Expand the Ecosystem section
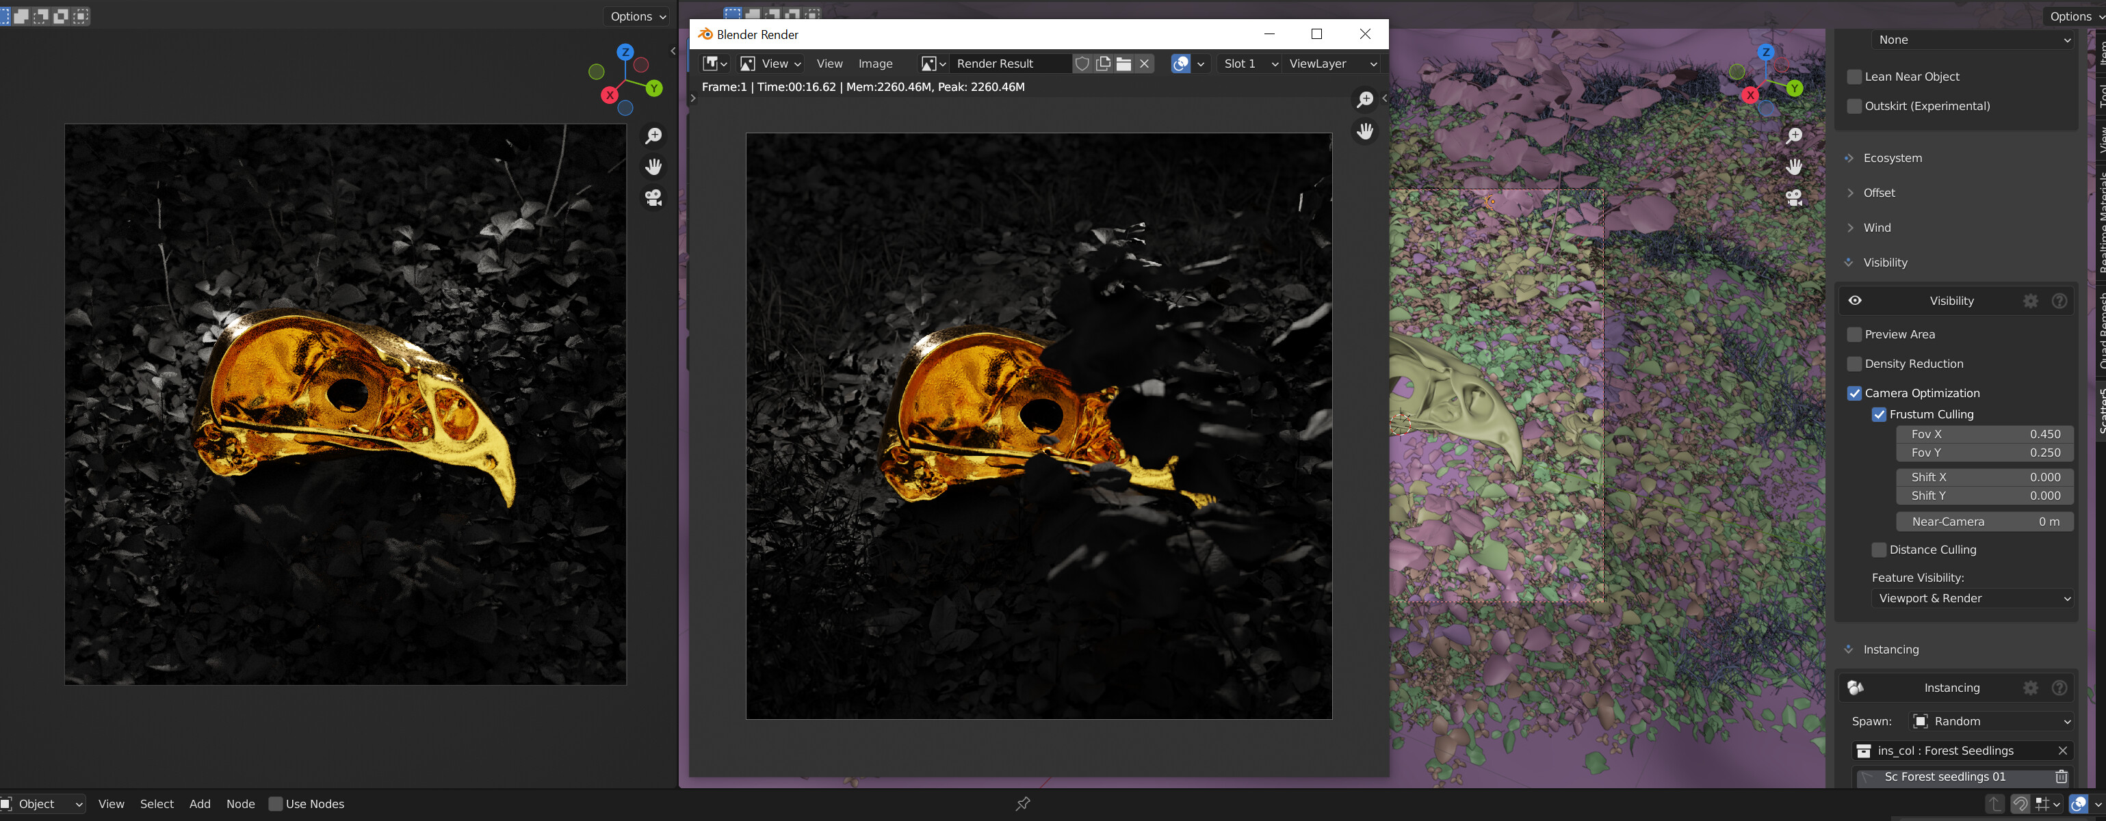 1892,159
